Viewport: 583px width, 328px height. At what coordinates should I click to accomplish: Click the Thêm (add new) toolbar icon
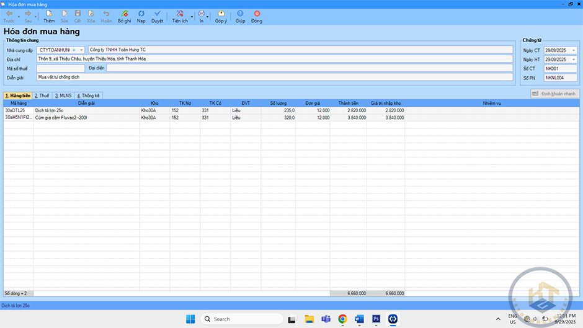pyautogui.click(x=48, y=14)
